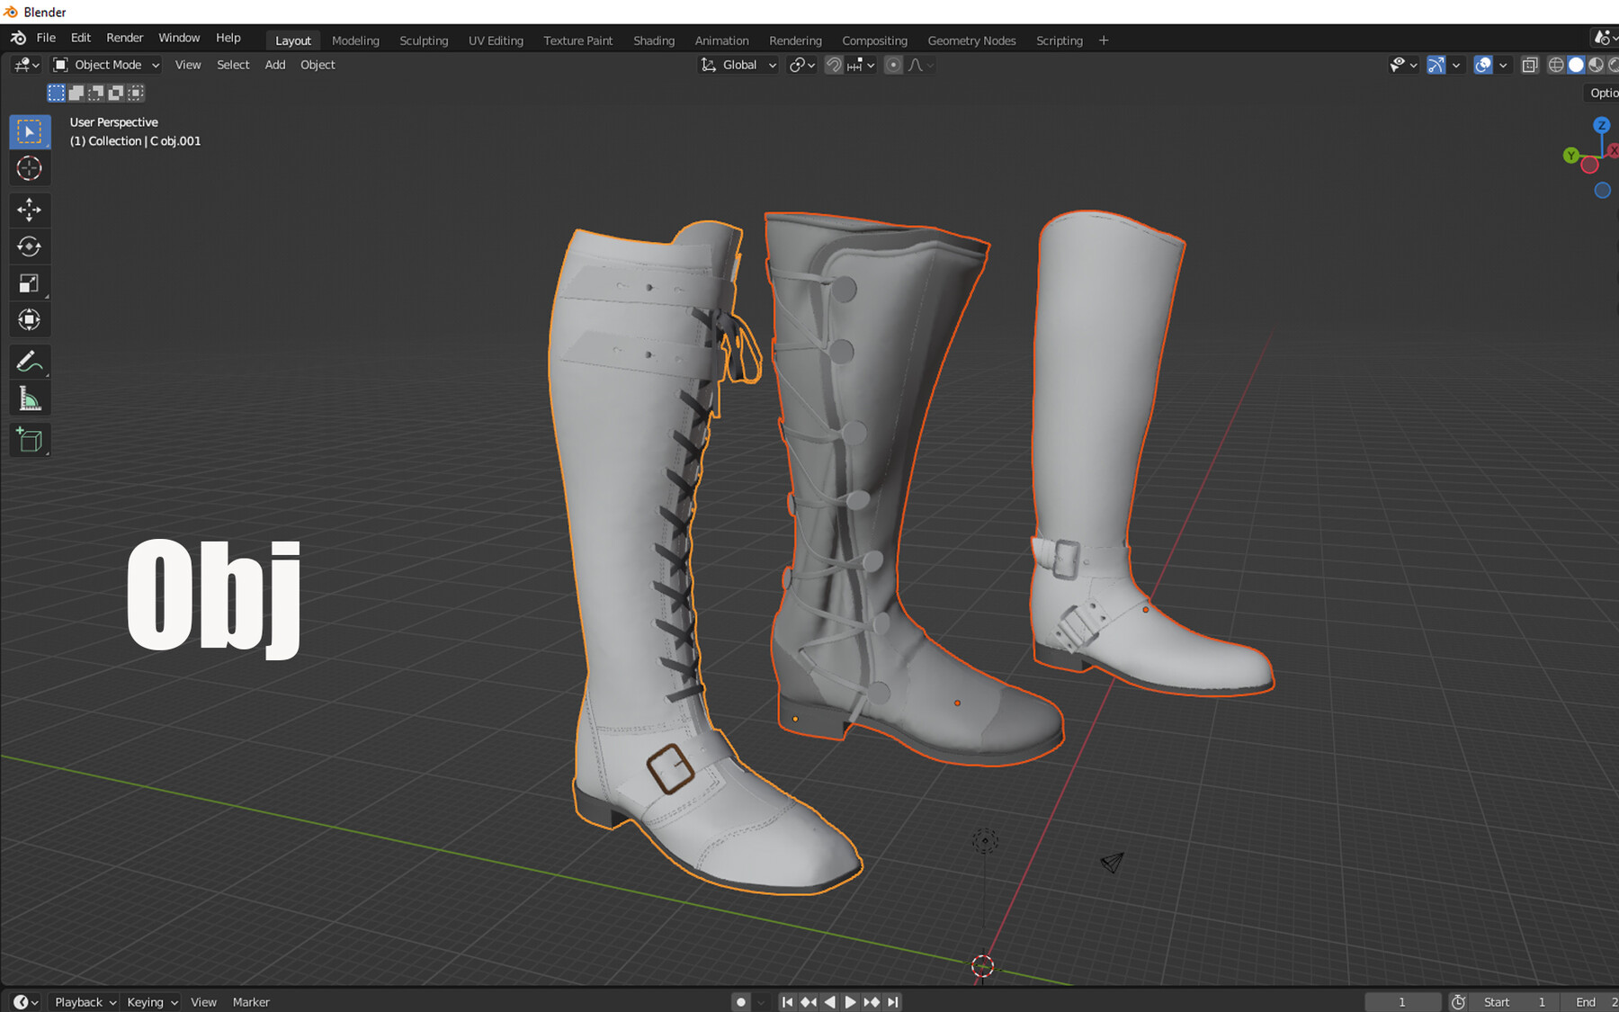Play the animation
This screenshot has width=1619, height=1012.
850,1001
